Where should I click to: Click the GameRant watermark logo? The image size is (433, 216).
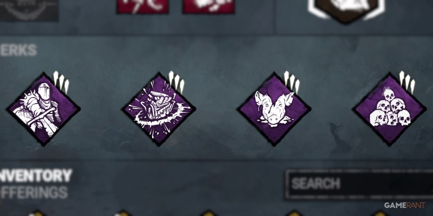[404, 205]
